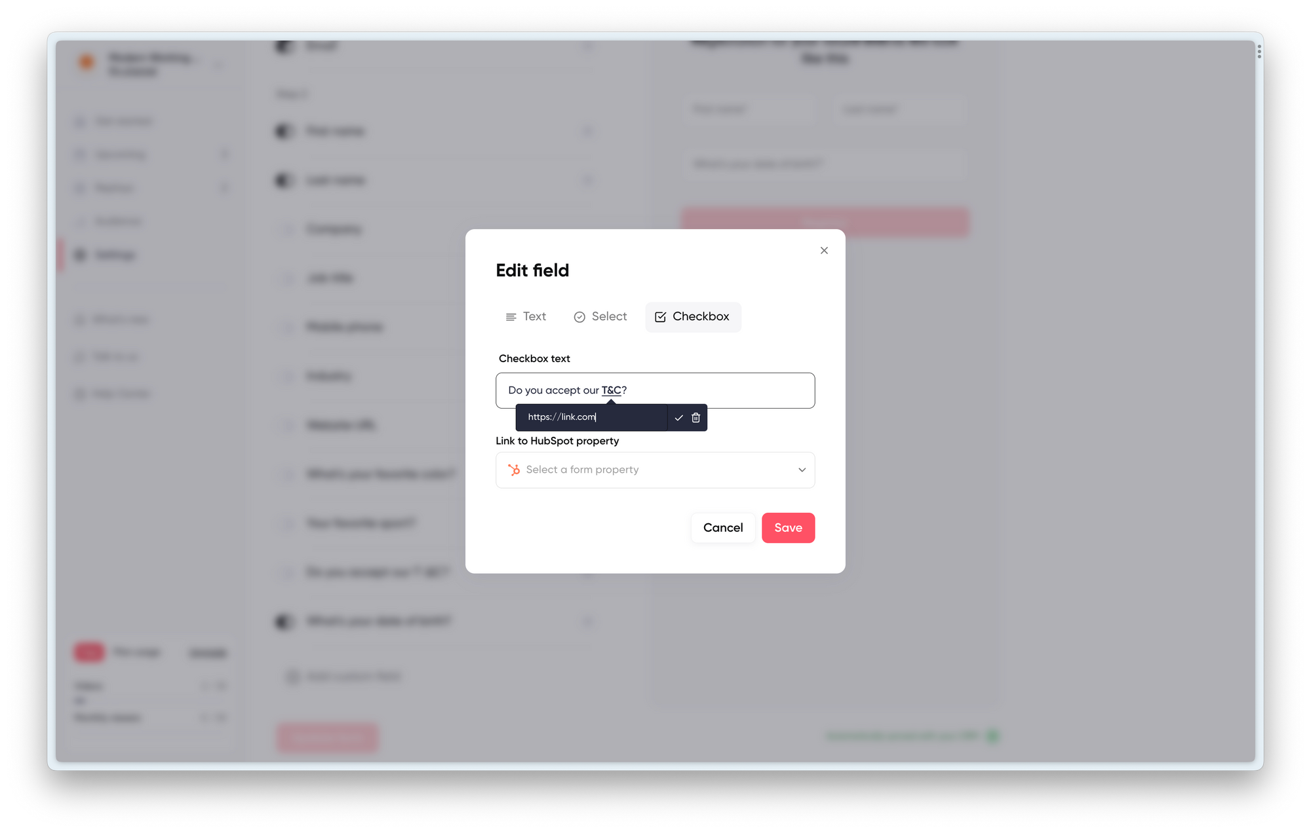Viewport: 1311px width, 833px height.
Task: Click the delete/trash icon next to link
Action: tap(695, 417)
